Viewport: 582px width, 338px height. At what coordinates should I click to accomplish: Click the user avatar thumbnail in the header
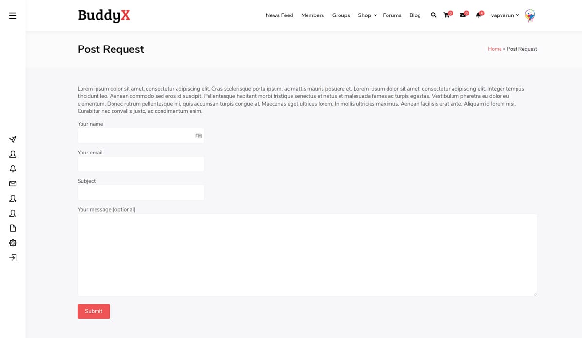(x=530, y=15)
